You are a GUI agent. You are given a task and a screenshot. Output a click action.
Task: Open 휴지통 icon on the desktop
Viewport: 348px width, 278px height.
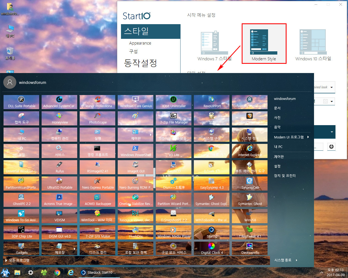click(10, 53)
